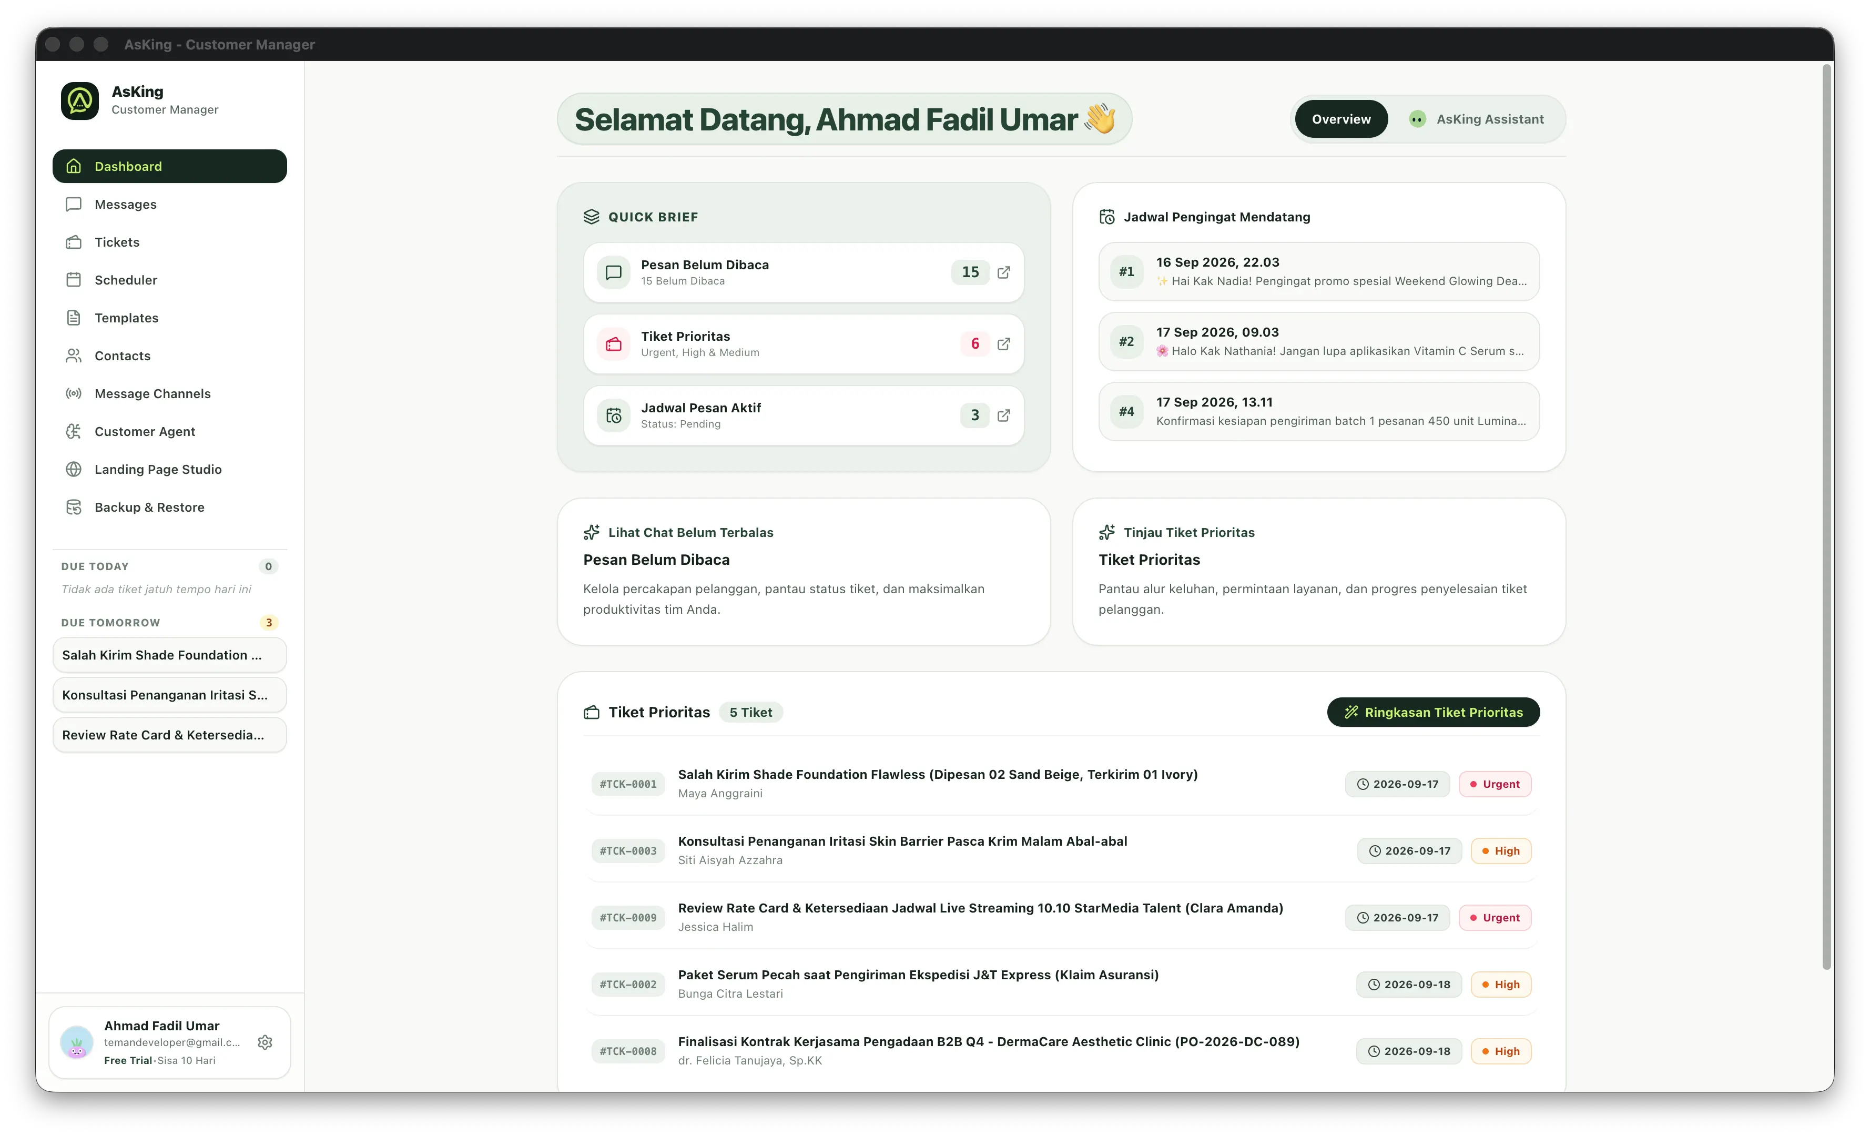The width and height of the screenshot is (1870, 1136).
Task: Click the Backup & Restore database icon
Action: [74, 508]
